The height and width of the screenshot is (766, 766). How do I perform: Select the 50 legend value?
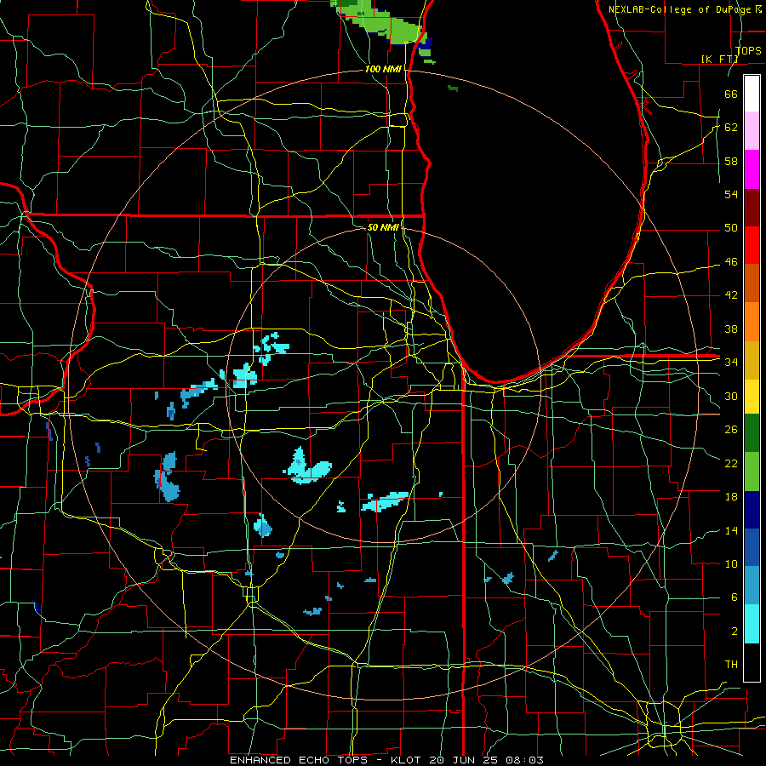pos(731,228)
